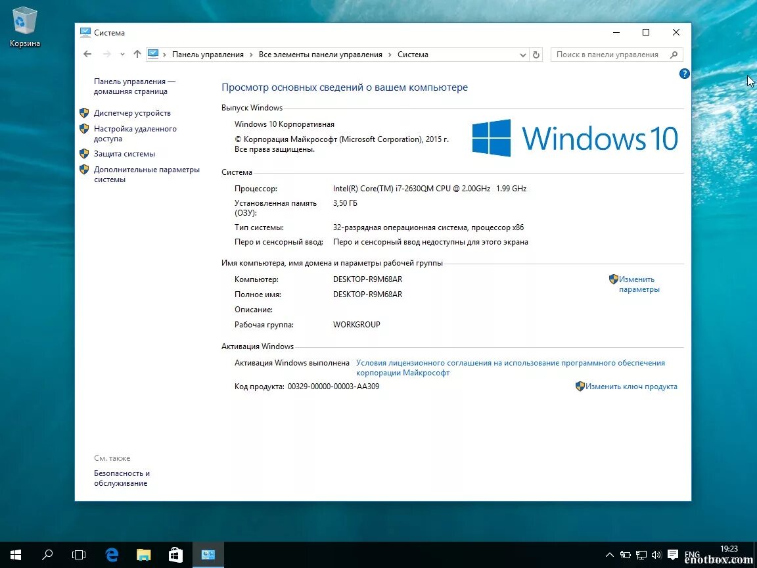
Task: Select 'Панель управления' breadcrumb
Action: (208, 55)
